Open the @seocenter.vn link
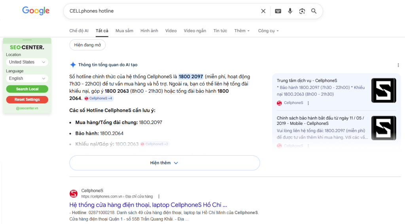The image size is (405, 224). click(27, 108)
